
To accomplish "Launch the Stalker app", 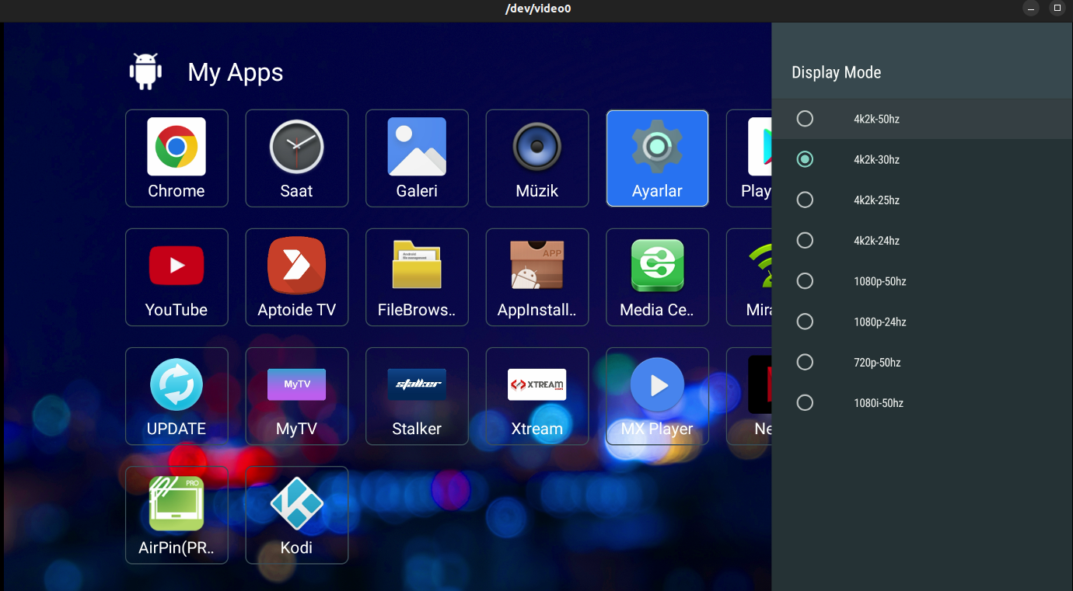I will pyautogui.click(x=417, y=396).
